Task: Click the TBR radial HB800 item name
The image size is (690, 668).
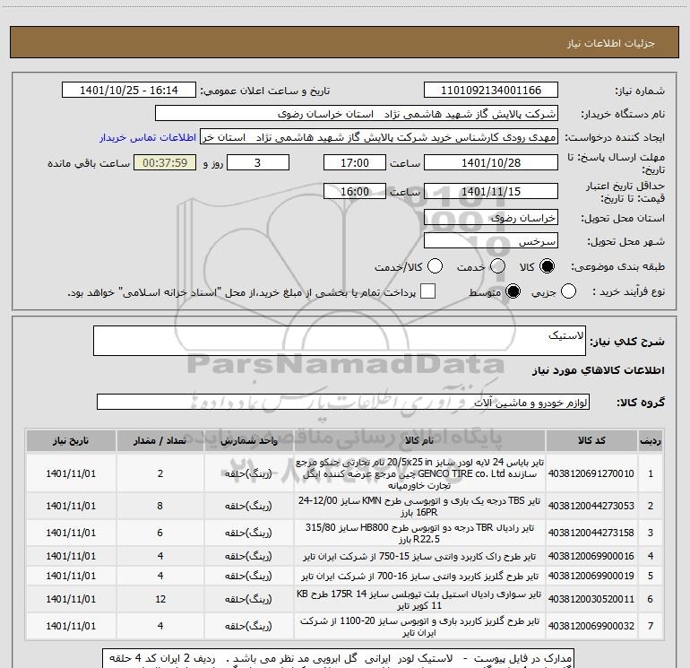Action: (419, 534)
